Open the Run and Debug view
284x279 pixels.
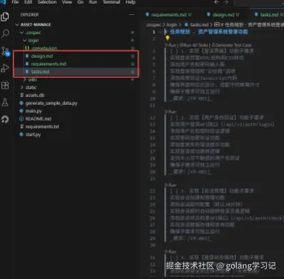tap(5, 69)
